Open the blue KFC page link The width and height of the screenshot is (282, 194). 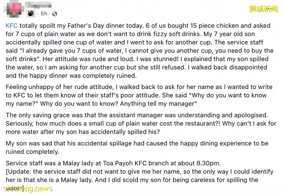12,26
